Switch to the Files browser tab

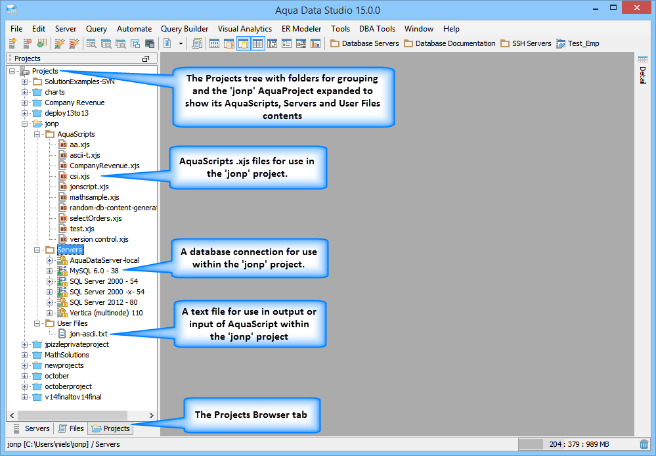[x=71, y=428]
